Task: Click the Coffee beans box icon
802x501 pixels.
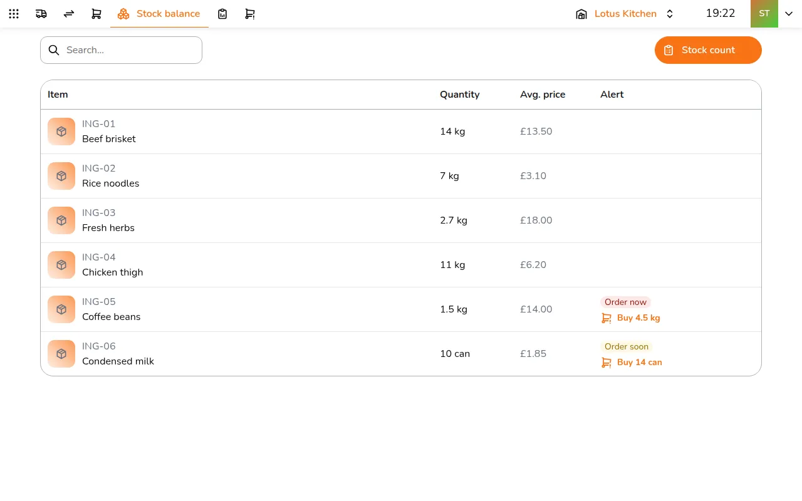Action: (x=61, y=309)
